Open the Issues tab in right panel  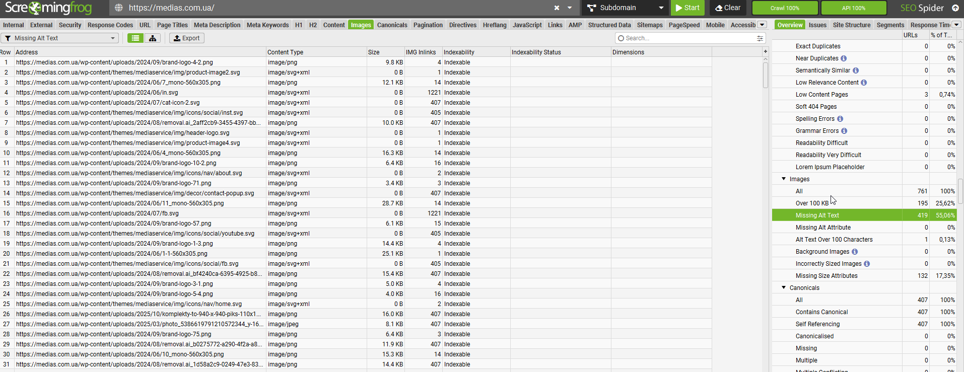pyautogui.click(x=817, y=25)
